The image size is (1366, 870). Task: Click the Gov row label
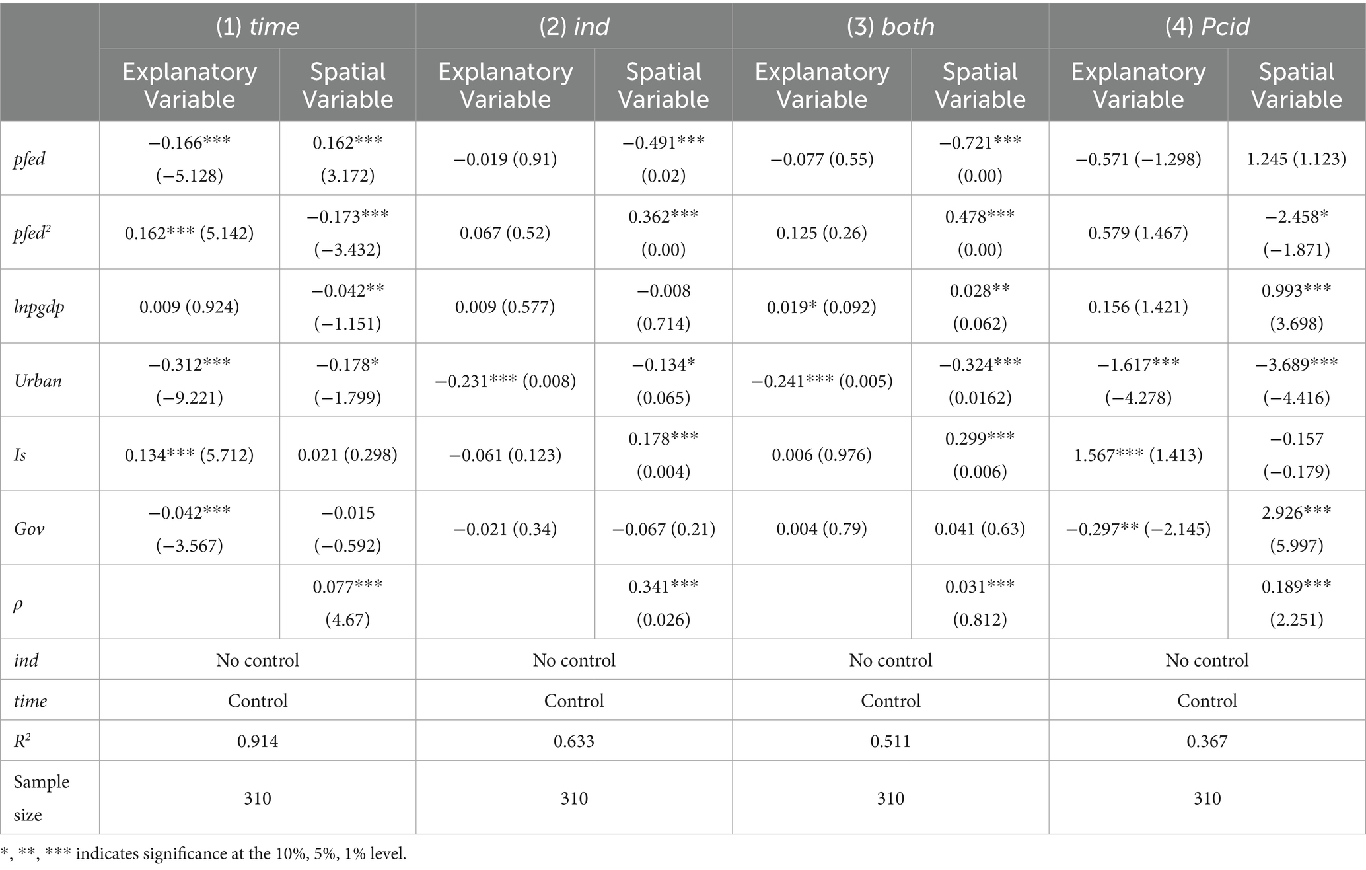point(29,529)
